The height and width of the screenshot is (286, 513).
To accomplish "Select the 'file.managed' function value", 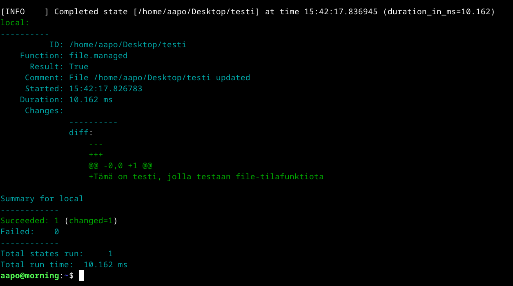I will pyautogui.click(x=98, y=56).
